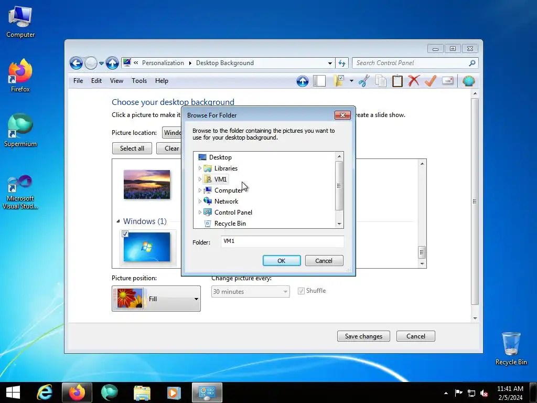Click the Action Center flag tray icon
The height and width of the screenshot is (403, 537).
[458, 393]
